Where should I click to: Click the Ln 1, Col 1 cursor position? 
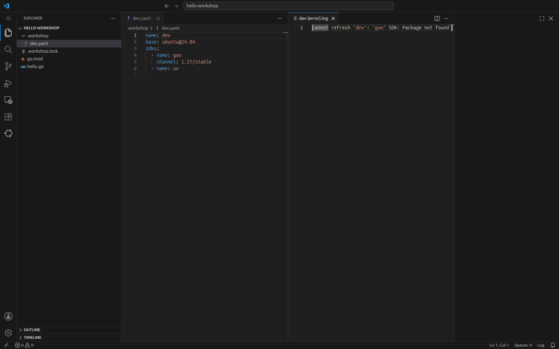(x=499, y=345)
